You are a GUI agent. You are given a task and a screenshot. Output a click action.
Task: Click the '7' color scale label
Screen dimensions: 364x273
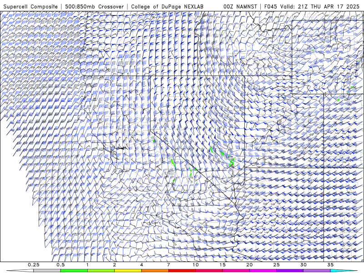click(x=168, y=265)
